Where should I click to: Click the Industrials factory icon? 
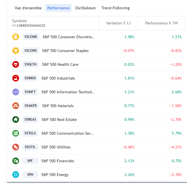coord(16,78)
